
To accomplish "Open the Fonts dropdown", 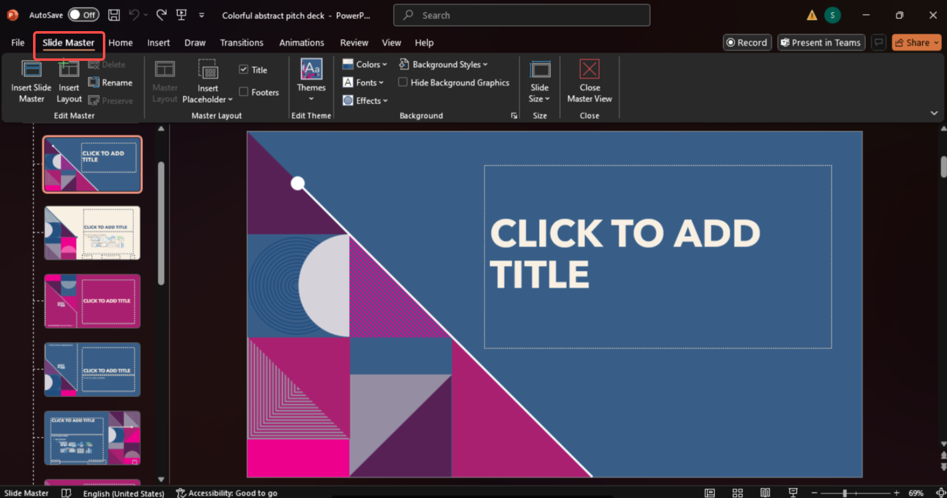I will coord(364,82).
